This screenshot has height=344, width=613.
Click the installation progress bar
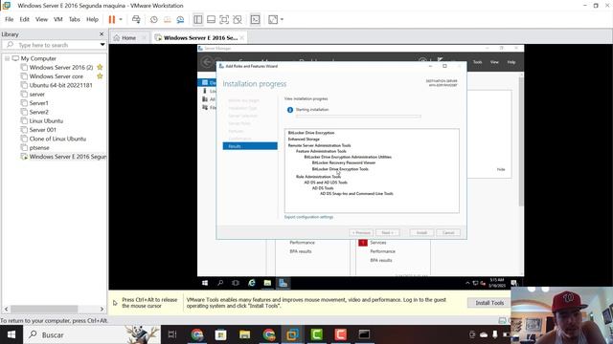point(358,117)
